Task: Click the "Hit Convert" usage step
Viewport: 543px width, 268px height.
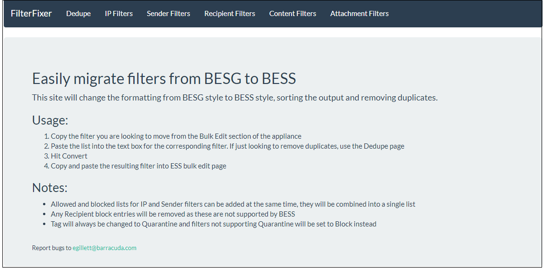Action: click(69, 156)
